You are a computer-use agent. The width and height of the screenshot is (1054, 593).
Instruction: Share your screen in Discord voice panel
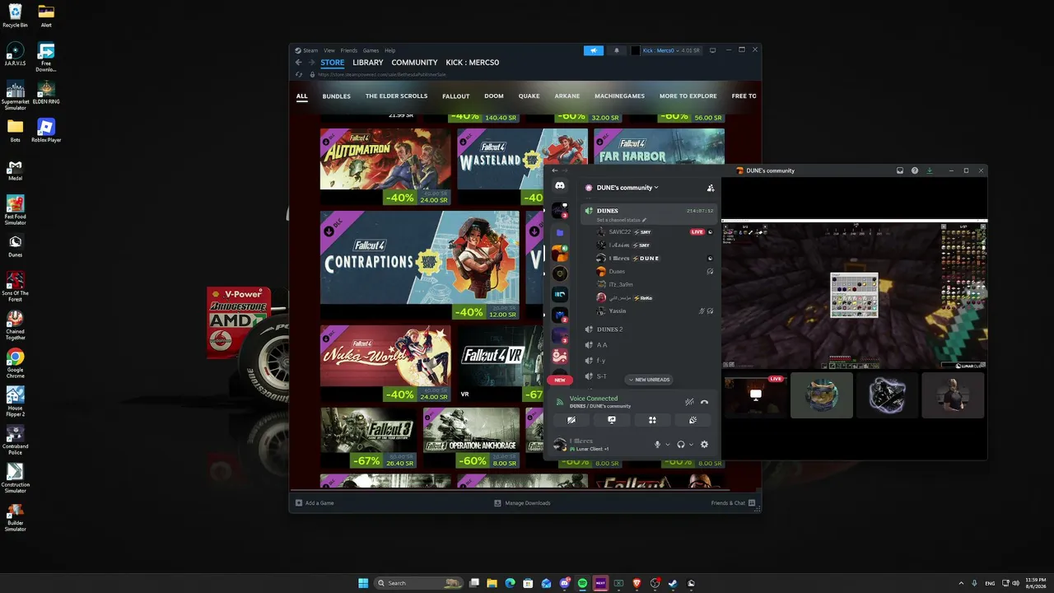[612, 420]
